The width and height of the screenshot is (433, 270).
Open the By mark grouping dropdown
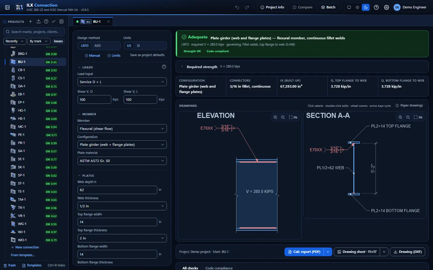point(38,41)
